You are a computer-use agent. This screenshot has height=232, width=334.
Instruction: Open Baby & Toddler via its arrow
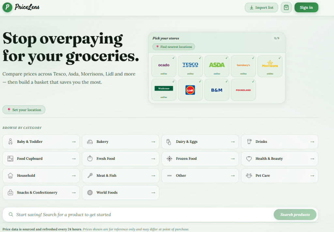[74, 142]
